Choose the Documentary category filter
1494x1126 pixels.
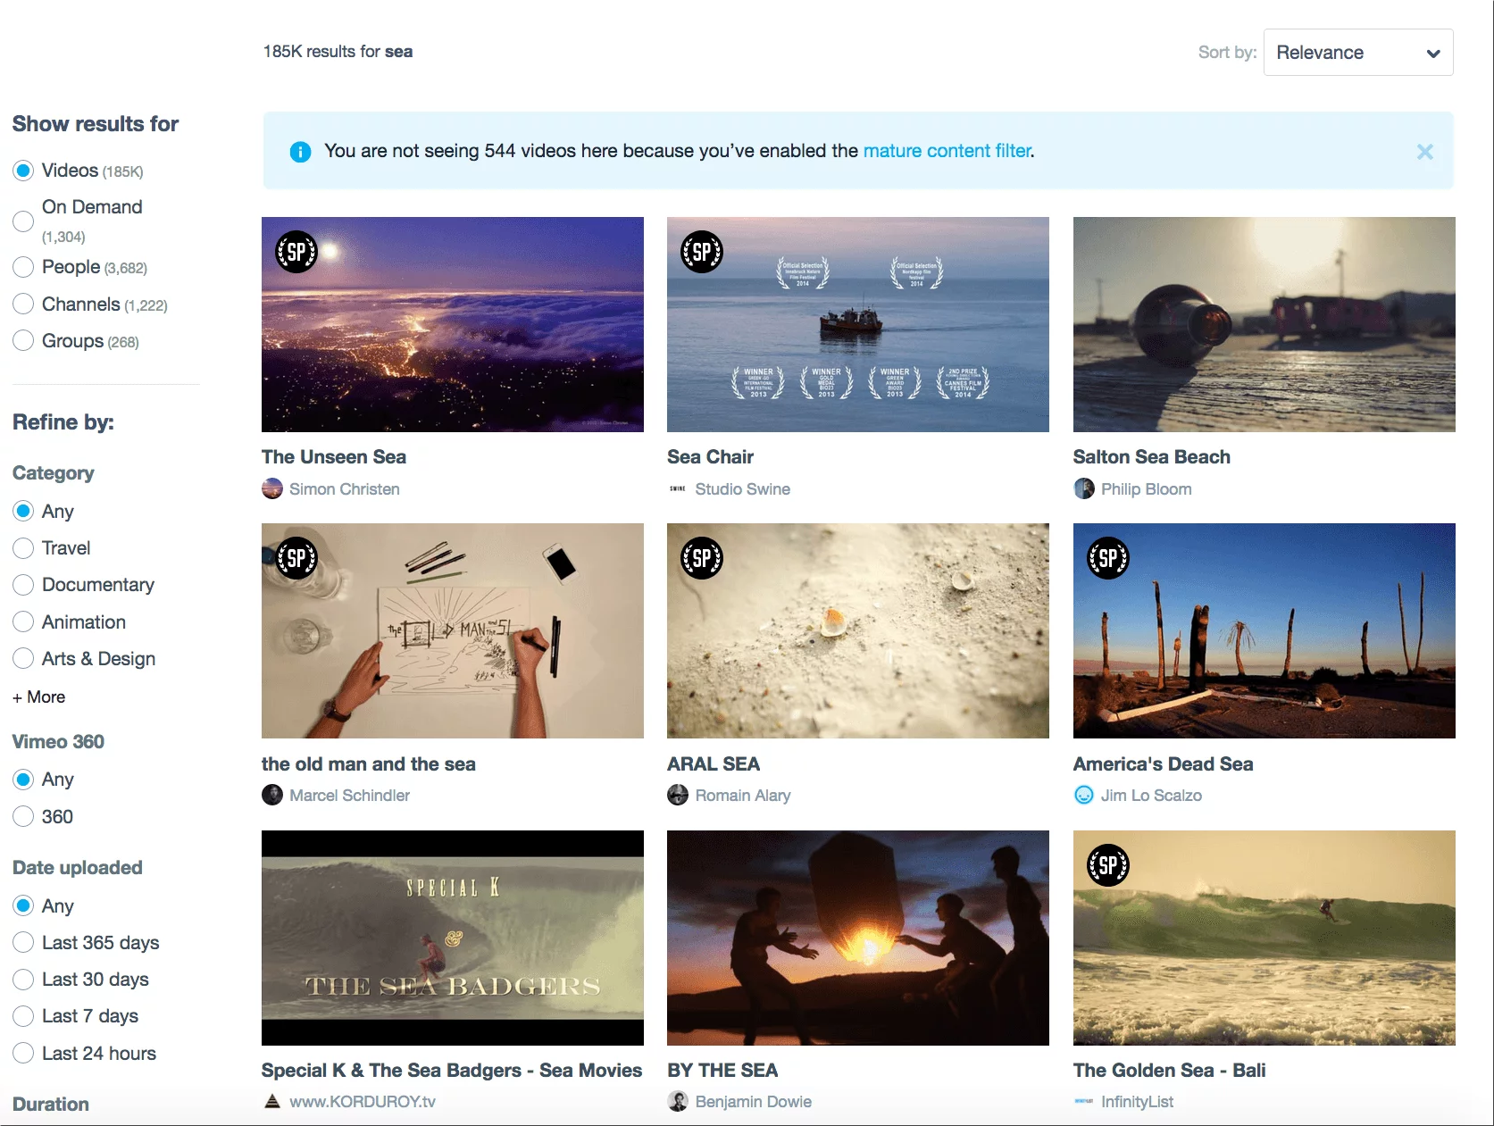(x=23, y=585)
